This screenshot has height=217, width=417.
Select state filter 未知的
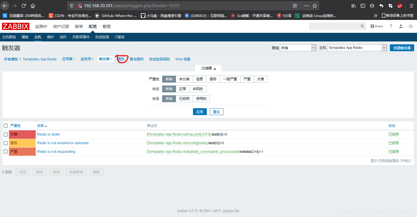(x=198, y=89)
